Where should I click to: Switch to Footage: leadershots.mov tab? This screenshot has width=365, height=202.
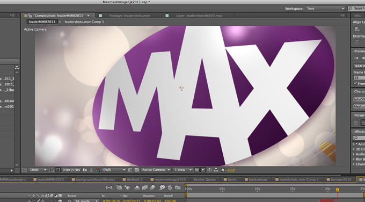point(129,16)
